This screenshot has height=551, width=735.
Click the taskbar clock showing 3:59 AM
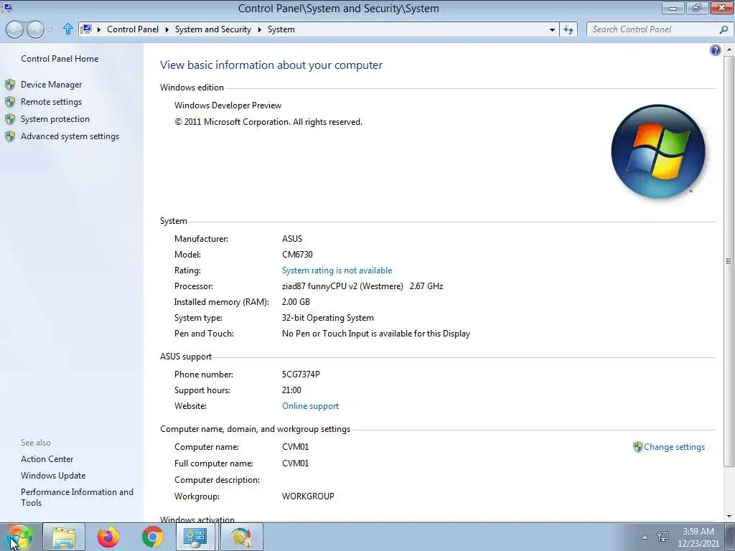tap(698, 537)
